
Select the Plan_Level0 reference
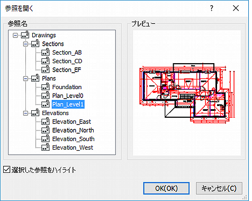point(68,96)
